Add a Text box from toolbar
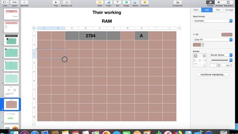238x134 pixels. pos(118,2)
